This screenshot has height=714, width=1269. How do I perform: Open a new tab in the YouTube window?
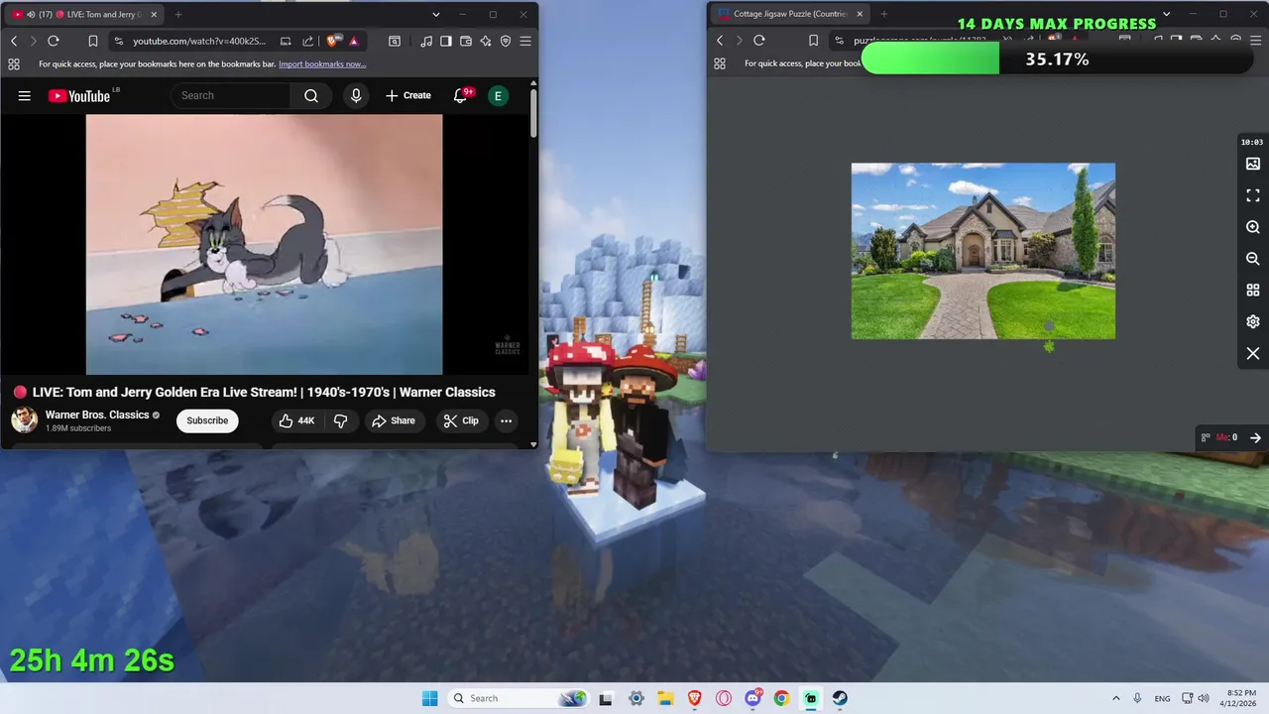point(178,14)
